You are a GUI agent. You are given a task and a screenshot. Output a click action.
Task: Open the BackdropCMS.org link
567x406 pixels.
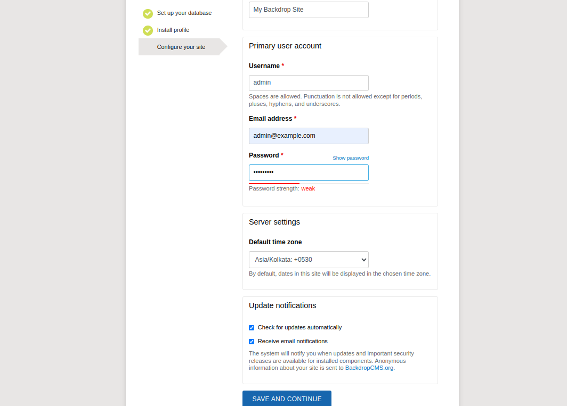[x=369, y=368]
